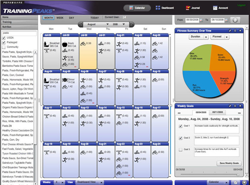Open the Dashboard view icon
The image size is (250, 185).
[x=158, y=8]
